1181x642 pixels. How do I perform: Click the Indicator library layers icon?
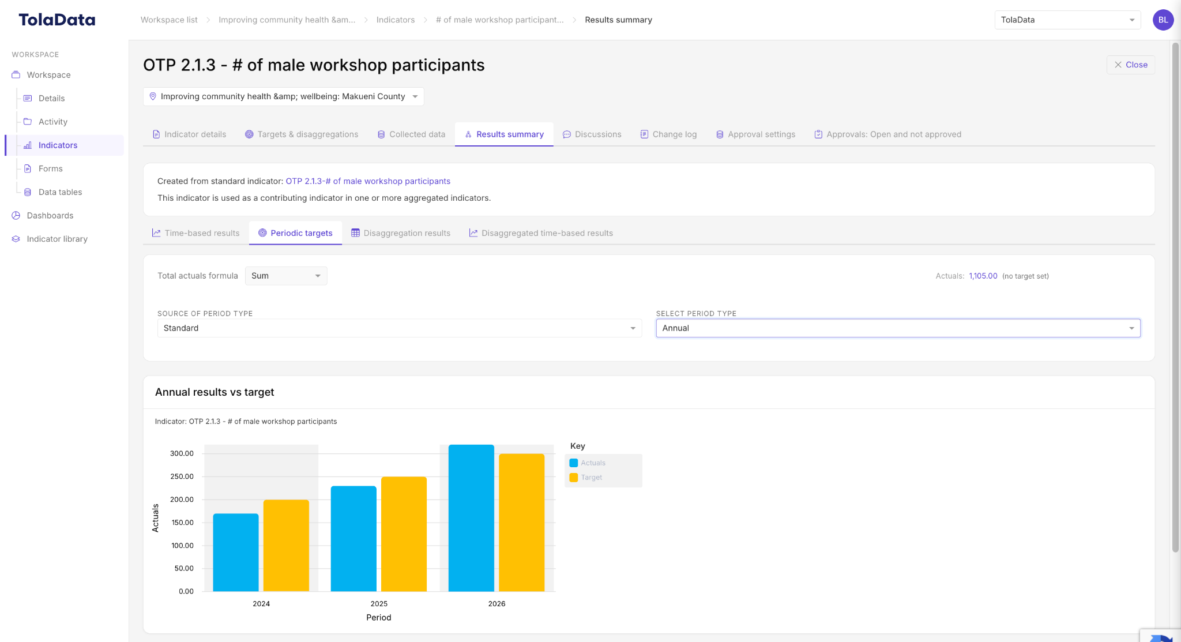[16, 239]
